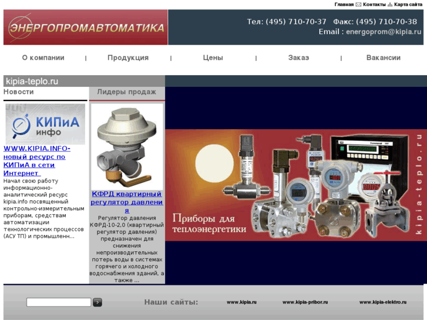Screen dimensions: 427x320
Task: Click the Энергопромавтоматика logo banner
Action: pyautogui.click(x=86, y=27)
